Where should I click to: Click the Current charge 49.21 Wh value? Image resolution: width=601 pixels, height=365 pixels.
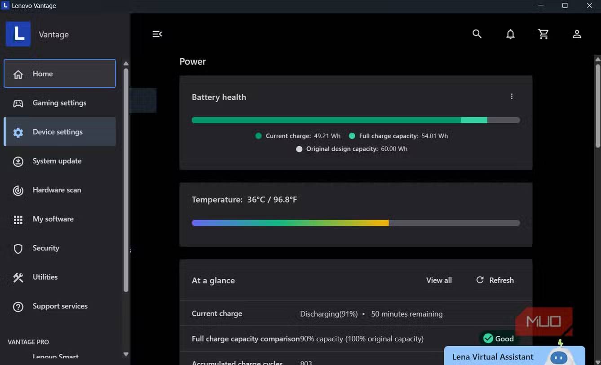tap(327, 136)
